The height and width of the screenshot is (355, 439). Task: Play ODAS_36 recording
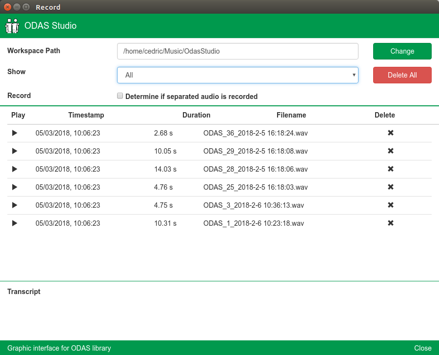[15, 133]
